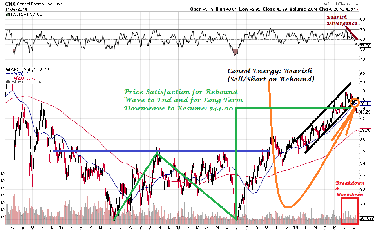384x230 pixels.
Task: Click the year label 12 on time axis
Action: click(x=61, y=227)
